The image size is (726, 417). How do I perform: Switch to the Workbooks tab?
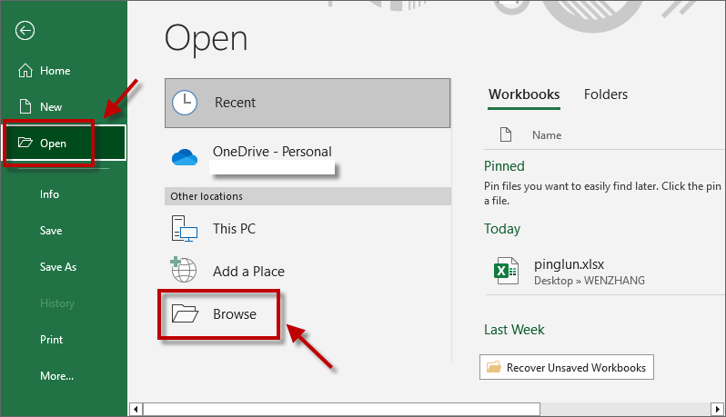click(524, 94)
